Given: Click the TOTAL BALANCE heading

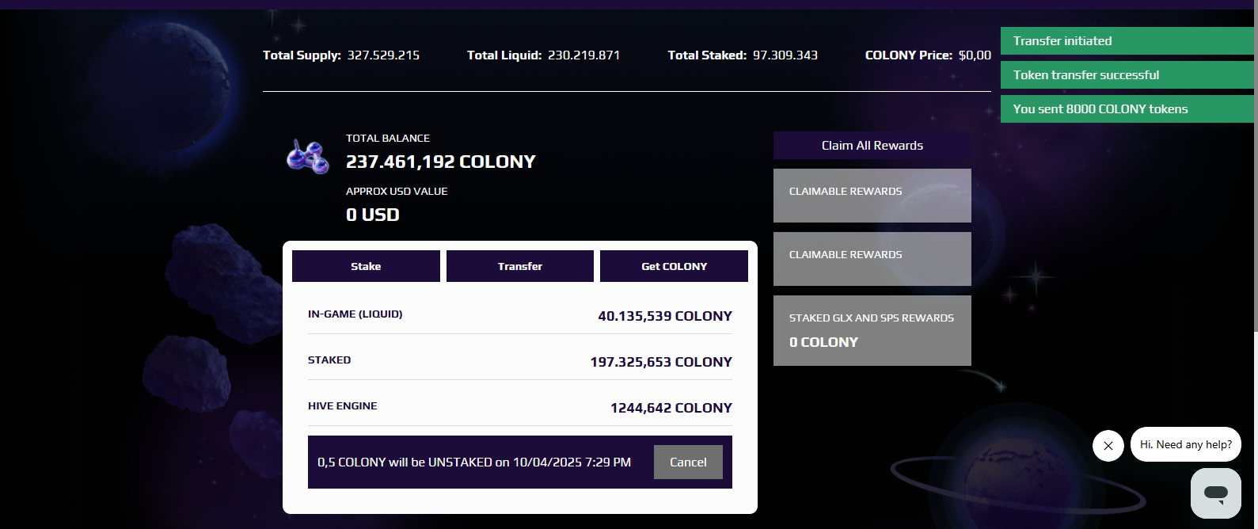Looking at the screenshot, I should (388, 139).
